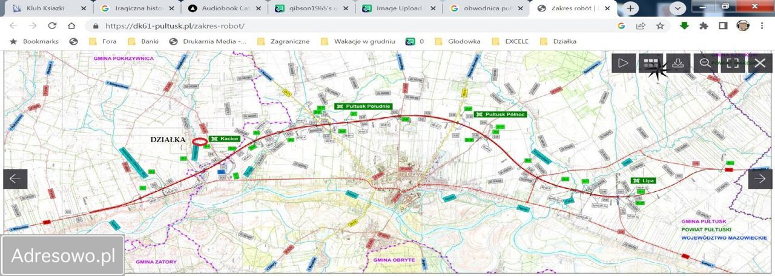Screen dimensions: 775x276
Task: Toggle fullscreen mode in image viewer
Action: tap(733, 63)
